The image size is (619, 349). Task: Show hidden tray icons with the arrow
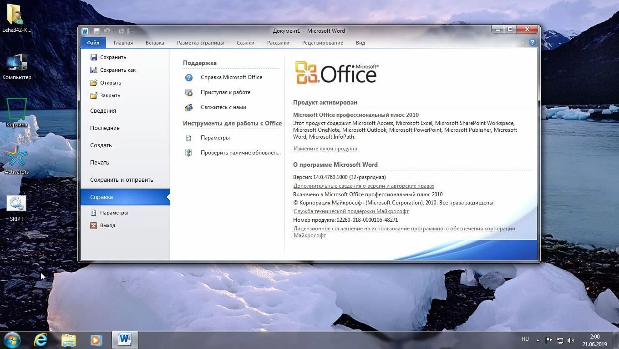point(538,340)
